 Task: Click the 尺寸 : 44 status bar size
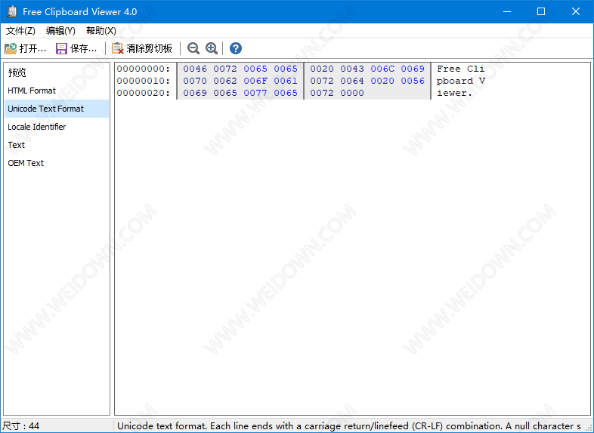(21, 426)
